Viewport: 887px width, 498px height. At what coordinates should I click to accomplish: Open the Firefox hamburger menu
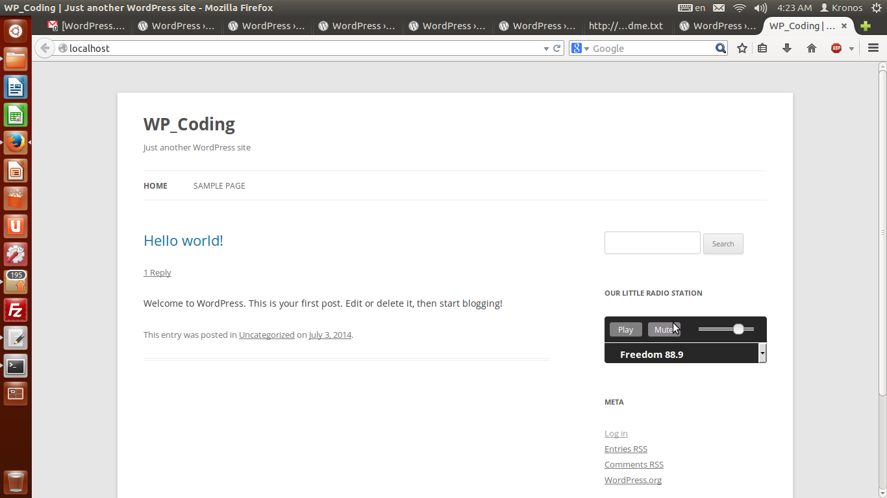coord(873,48)
